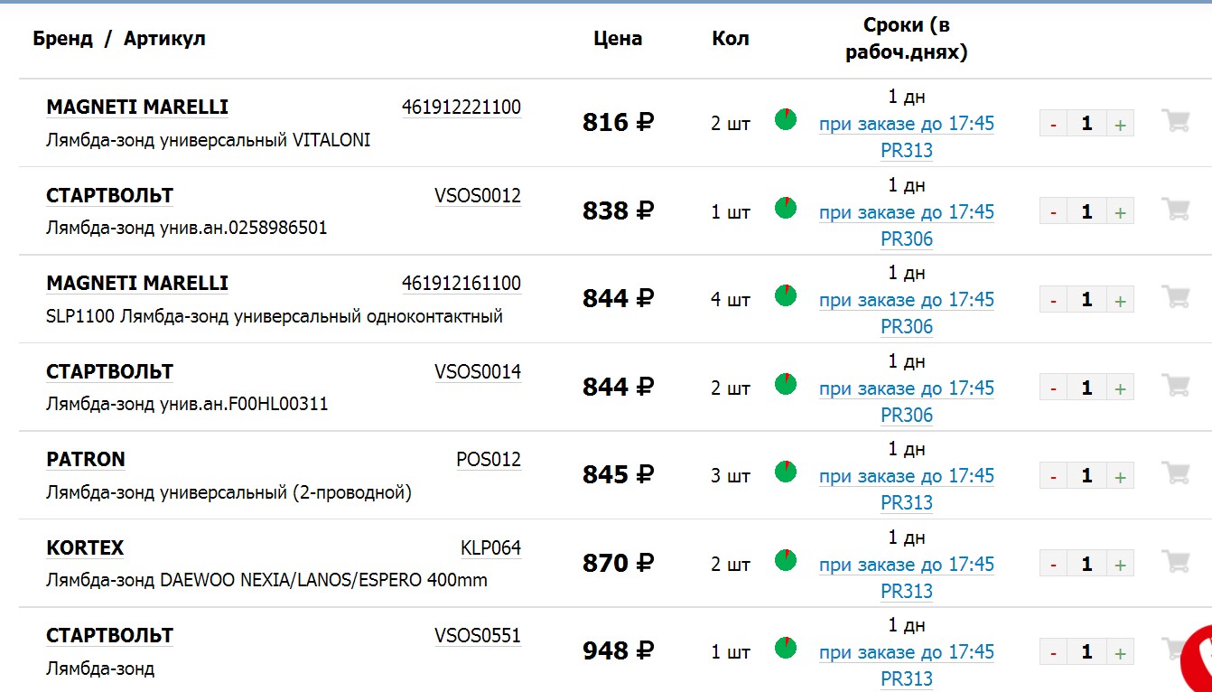
Task: Open PR306 link in 461912161100 row
Action: tap(907, 327)
